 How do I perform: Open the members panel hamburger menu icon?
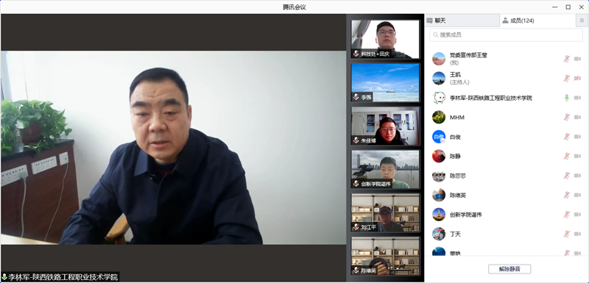[x=582, y=21]
